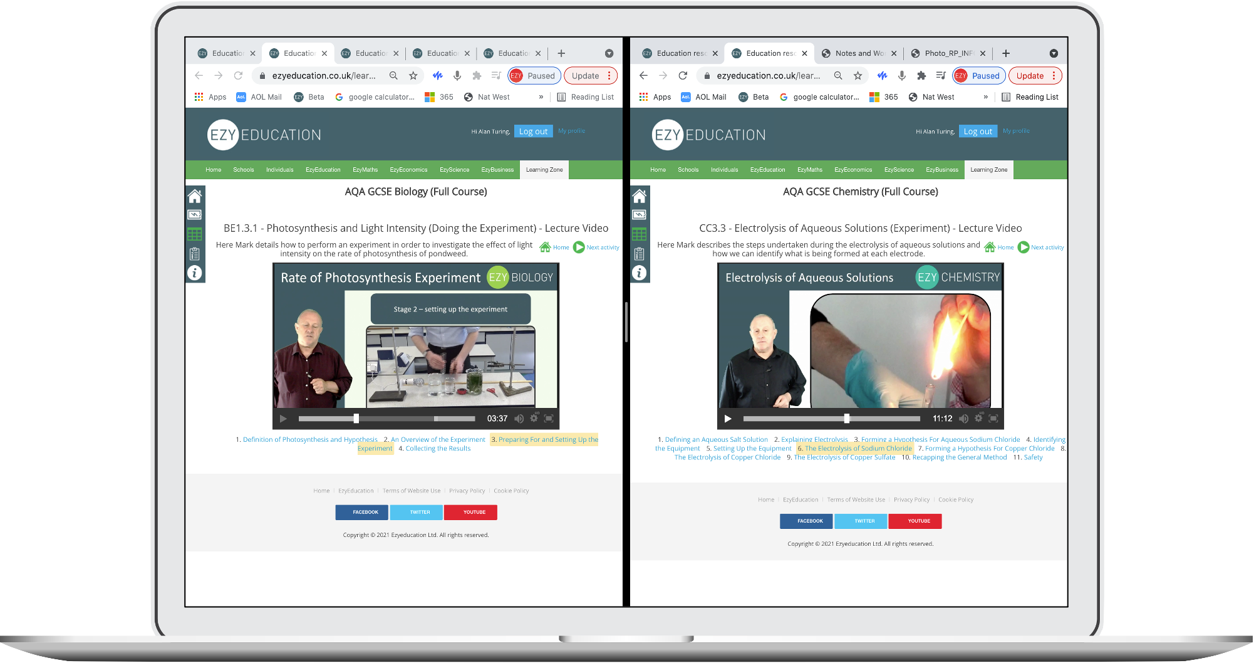This screenshot has height=663, width=1254.
Task: Select EzyScience in the Biology page navigation bar
Action: [454, 170]
